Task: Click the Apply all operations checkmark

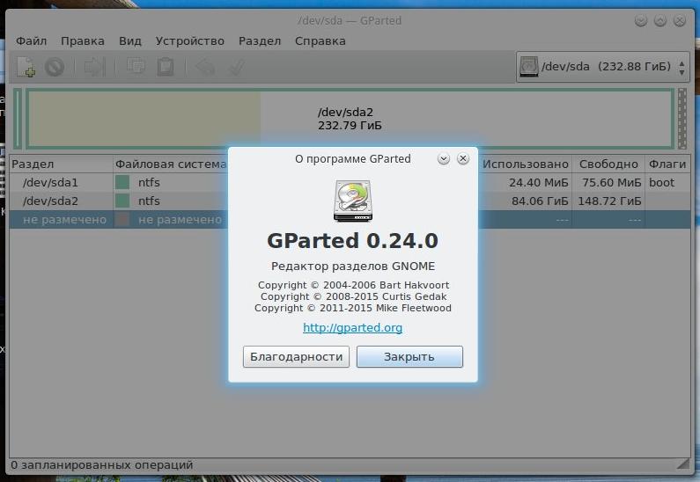Action: [236, 67]
